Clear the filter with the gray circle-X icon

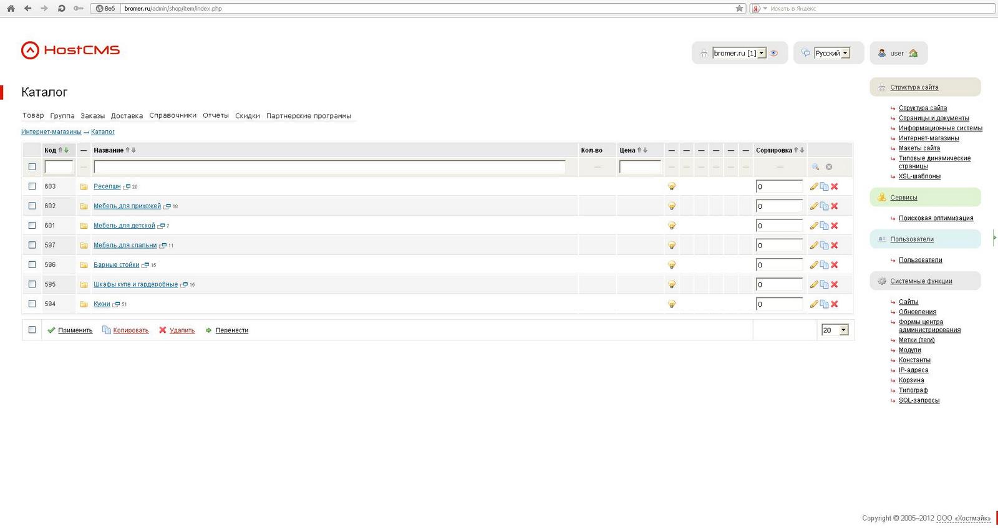829,167
